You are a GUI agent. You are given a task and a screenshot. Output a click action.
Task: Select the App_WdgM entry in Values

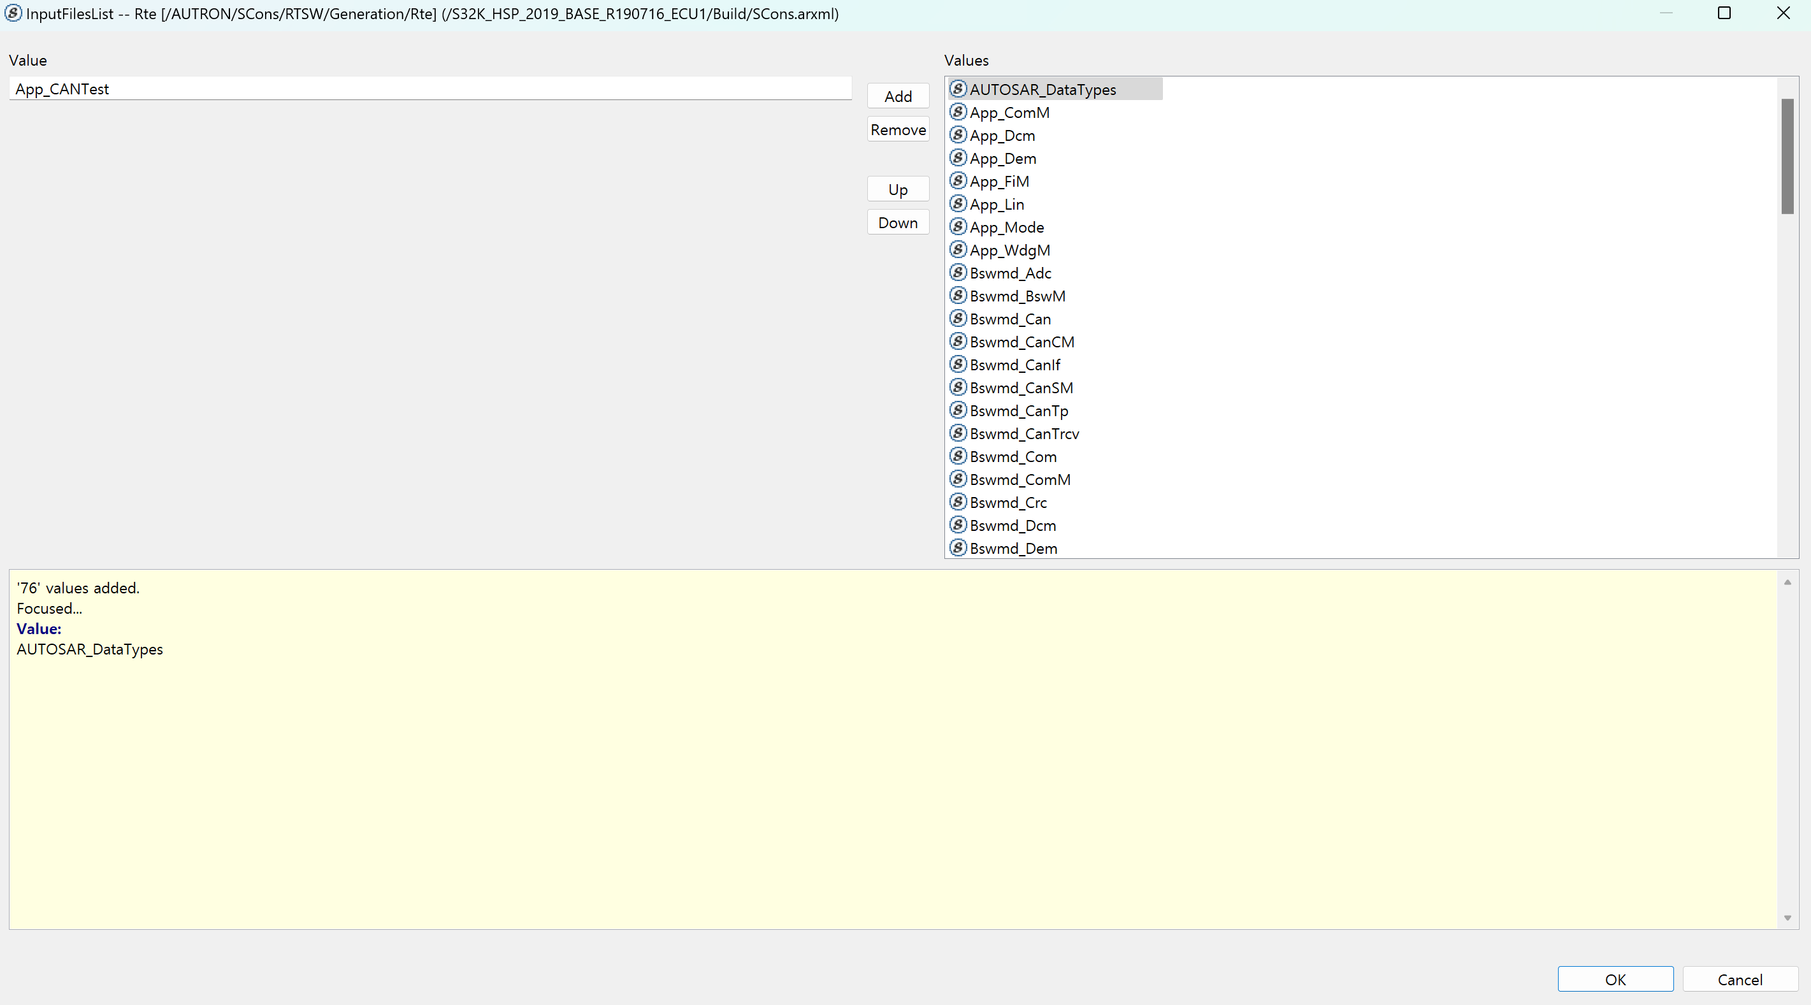tap(1009, 250)
